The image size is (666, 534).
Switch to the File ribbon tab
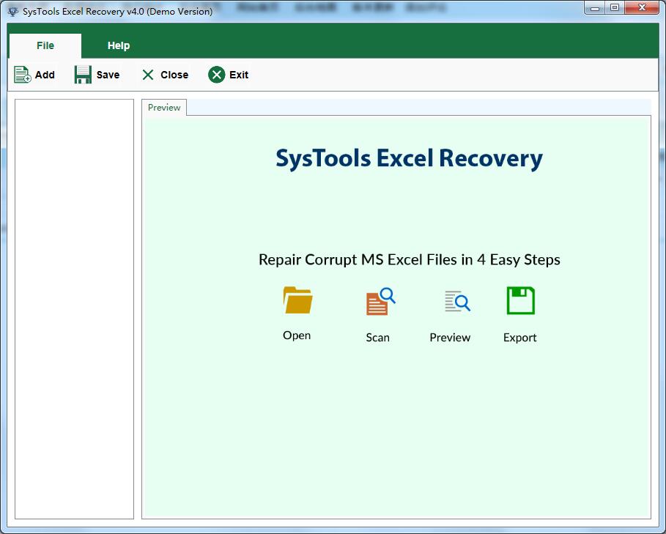coord(45,45)
